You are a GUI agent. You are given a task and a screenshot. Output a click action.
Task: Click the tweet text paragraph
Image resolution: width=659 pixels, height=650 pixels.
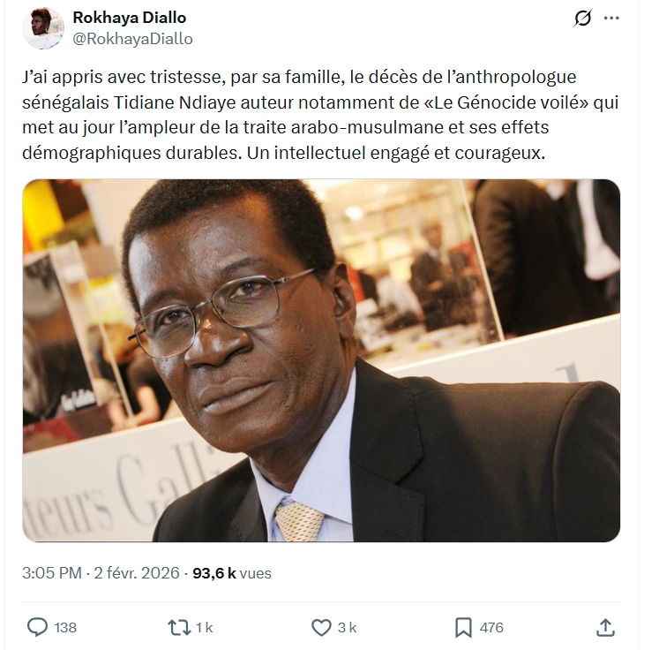[320, 115]
